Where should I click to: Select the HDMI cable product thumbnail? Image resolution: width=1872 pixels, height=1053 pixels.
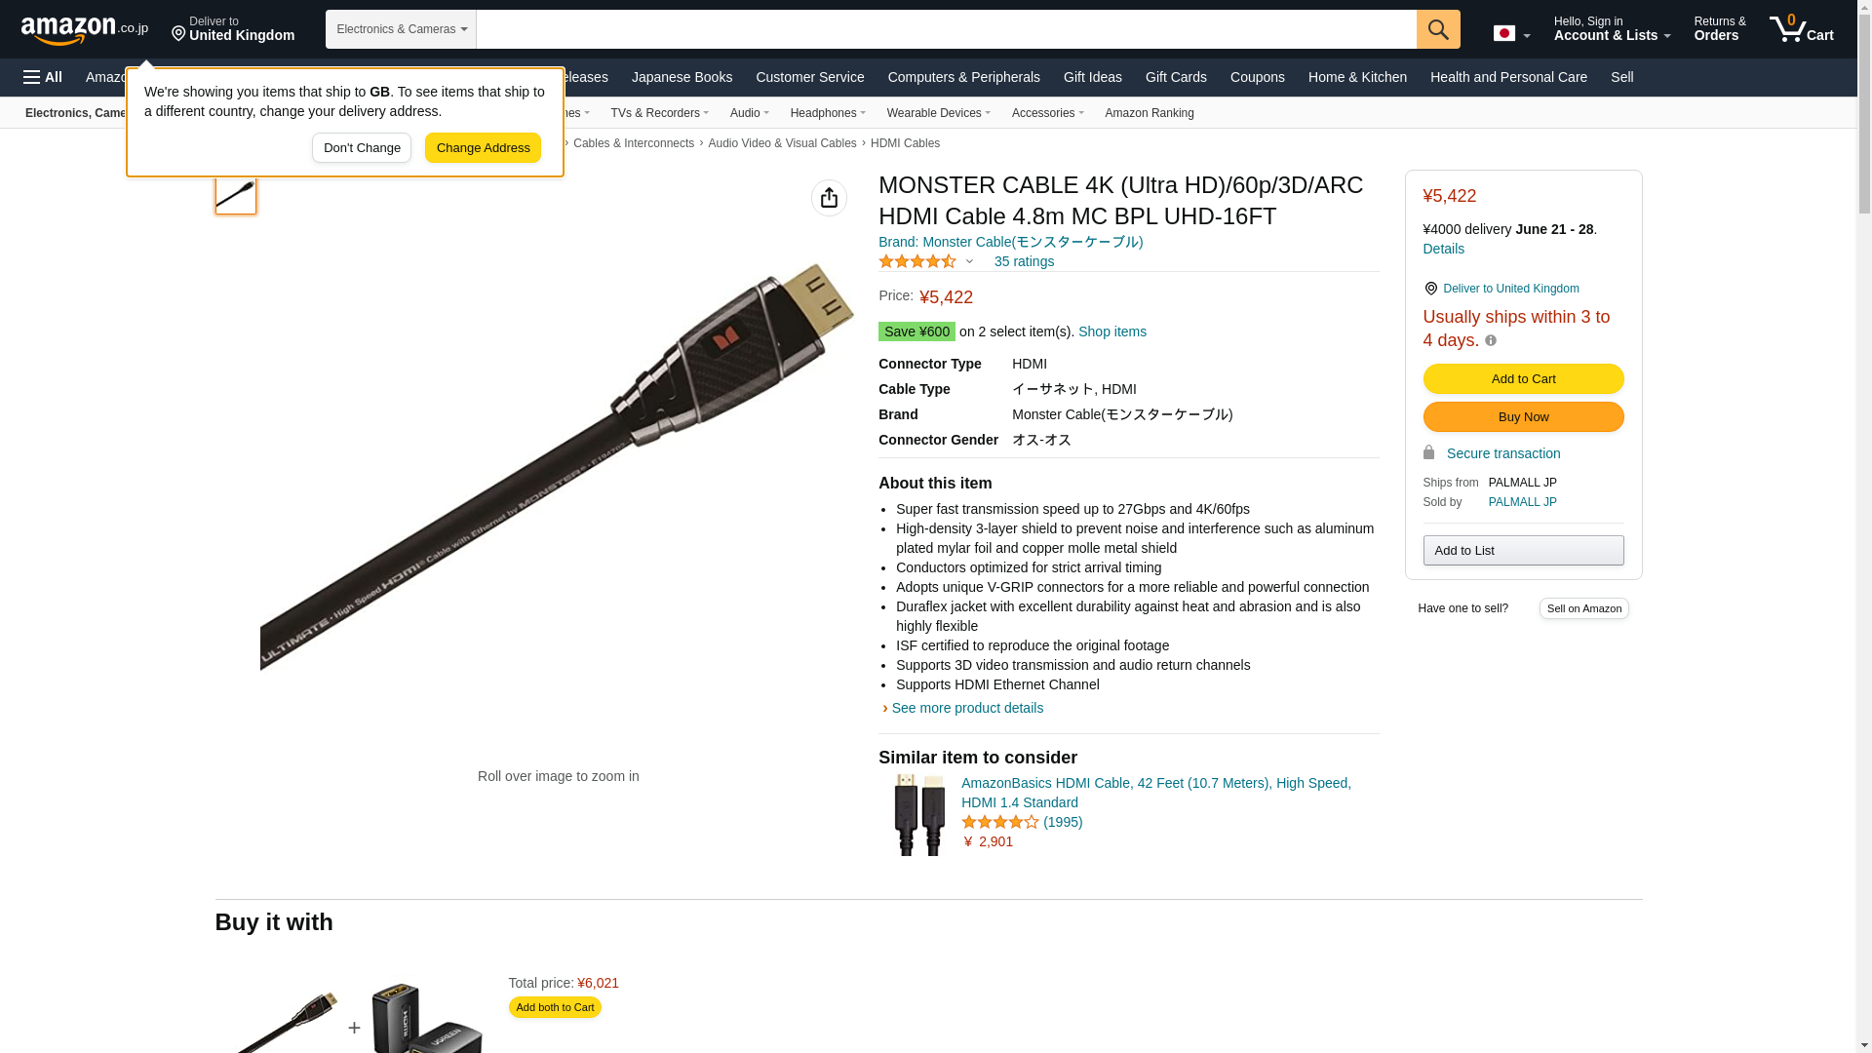tap(235, 193)
